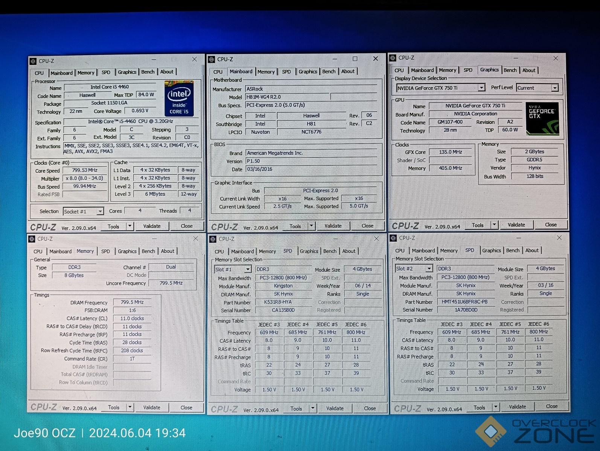Image resolution: width=600 pixels, height=451 pixels.
Task: Click Core Speed value 799.53 MHz
Action: coord(85,170)
